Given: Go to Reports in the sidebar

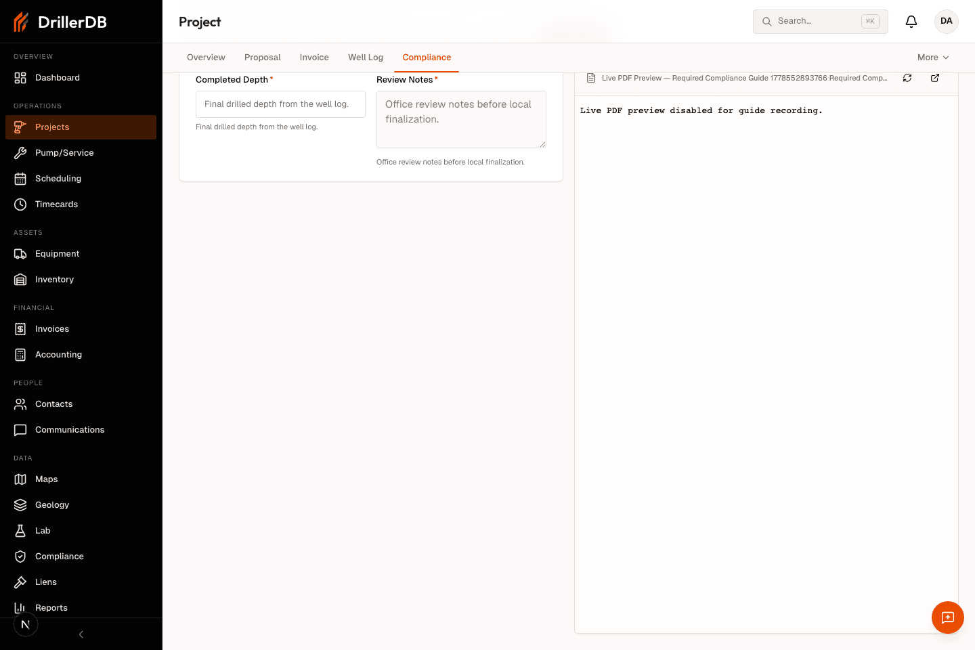Looking at the screenshot, I should click(x=81, y=608).
